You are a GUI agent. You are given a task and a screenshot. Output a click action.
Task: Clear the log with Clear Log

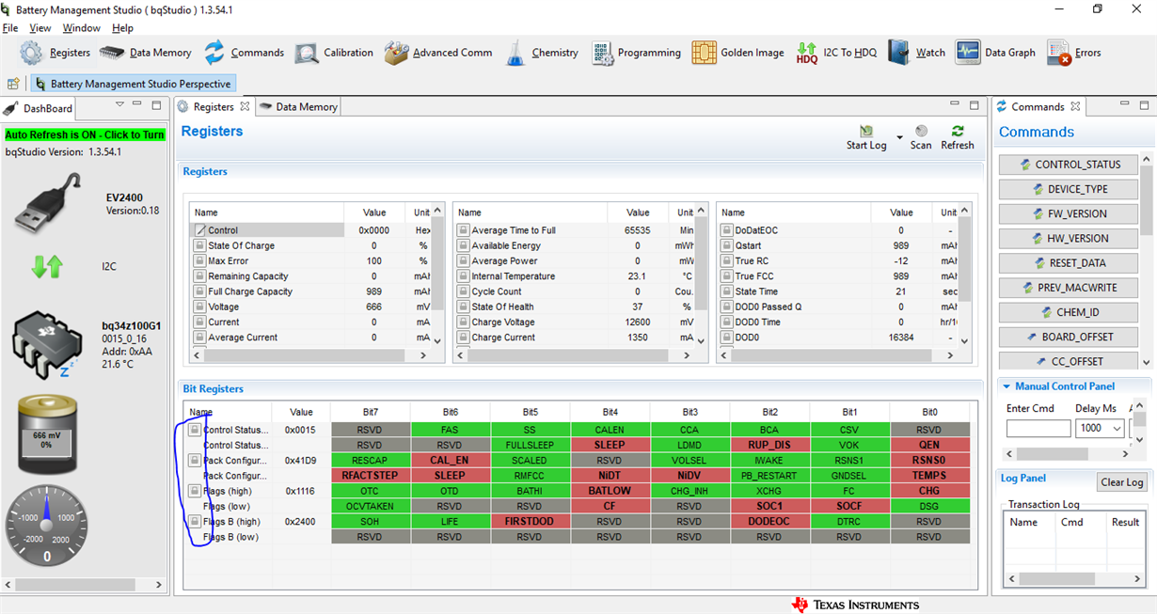tap(1122, 482)
